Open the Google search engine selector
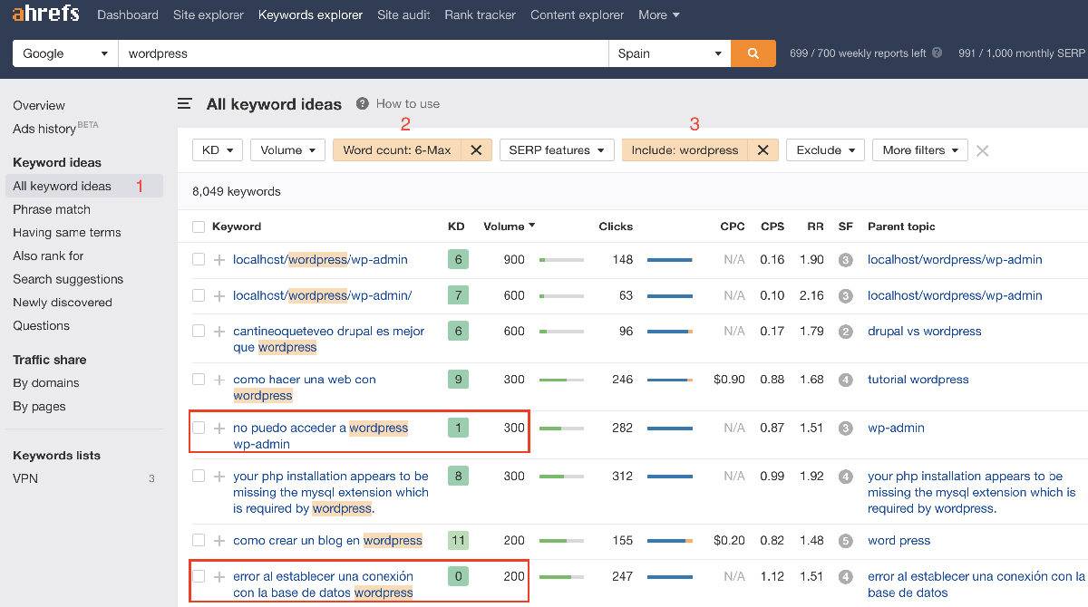The width and height of the screenshot is (1088, 607). [65, 53]
